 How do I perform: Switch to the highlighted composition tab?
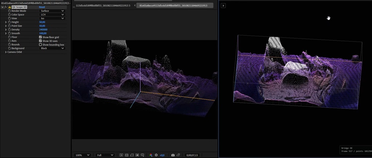click(x=173, y=5)
